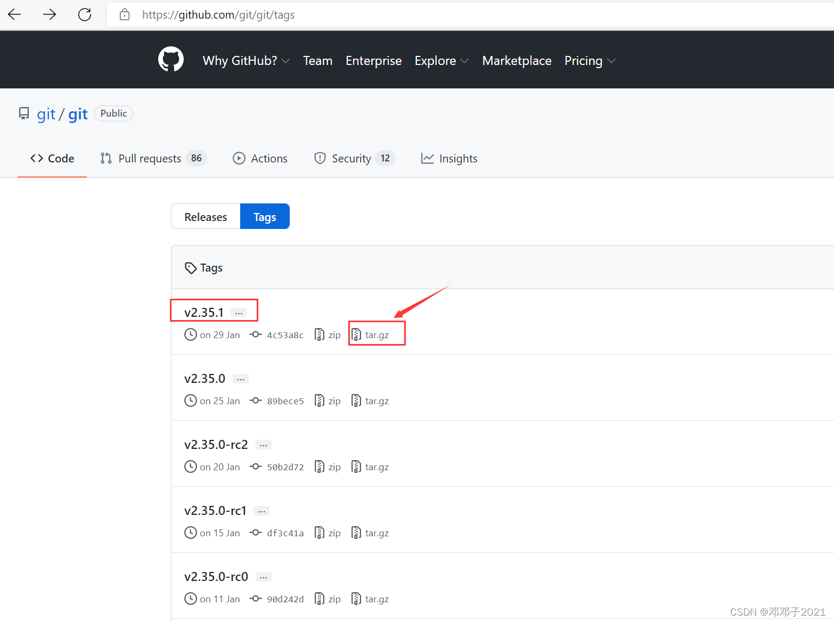
Task: Expand ellipsis next to v2.35.0-rc1
Action: 261,511
